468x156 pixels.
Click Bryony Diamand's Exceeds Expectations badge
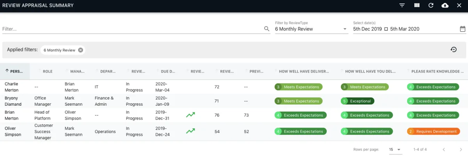point(433,101)
